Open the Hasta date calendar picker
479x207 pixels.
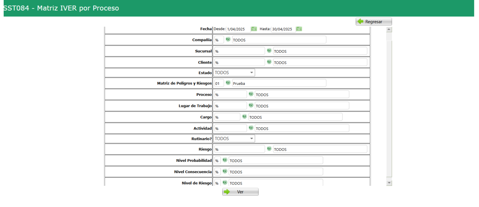pos(299,29)
